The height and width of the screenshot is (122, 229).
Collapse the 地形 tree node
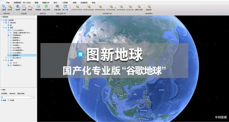coord(3,60)
